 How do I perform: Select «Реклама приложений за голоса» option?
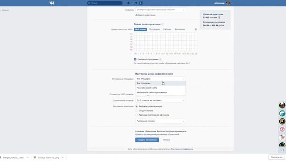coord(136,115)
